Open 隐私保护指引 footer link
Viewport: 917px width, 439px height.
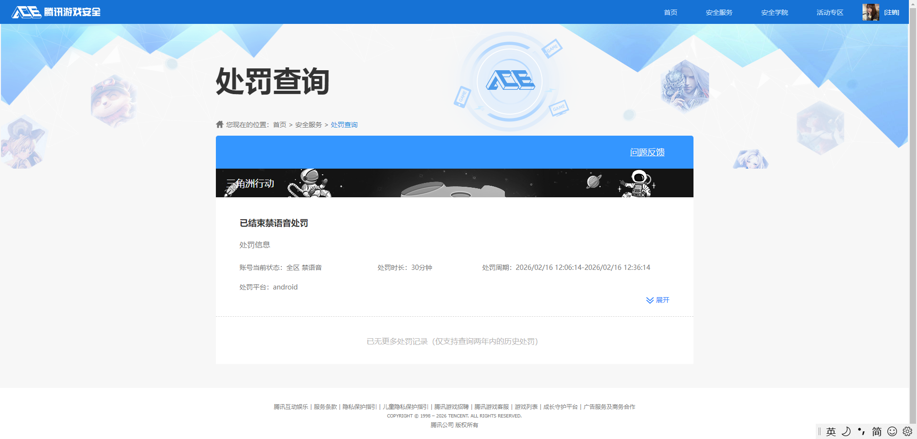click(360, 407)
